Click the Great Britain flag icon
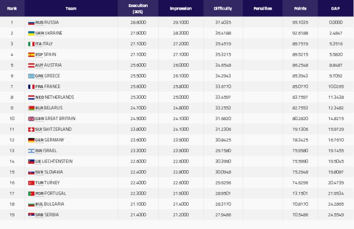354x229 pixels. point(31,119)
